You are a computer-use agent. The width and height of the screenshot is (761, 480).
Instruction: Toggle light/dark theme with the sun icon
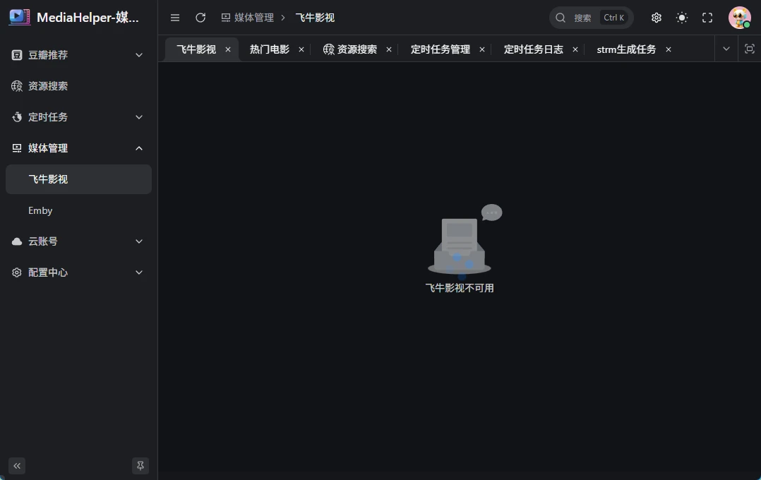coord(682,18)
